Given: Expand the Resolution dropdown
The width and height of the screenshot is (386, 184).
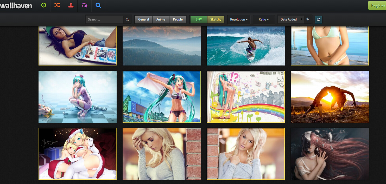Looking at the screenshot, I should coord(239,19).
